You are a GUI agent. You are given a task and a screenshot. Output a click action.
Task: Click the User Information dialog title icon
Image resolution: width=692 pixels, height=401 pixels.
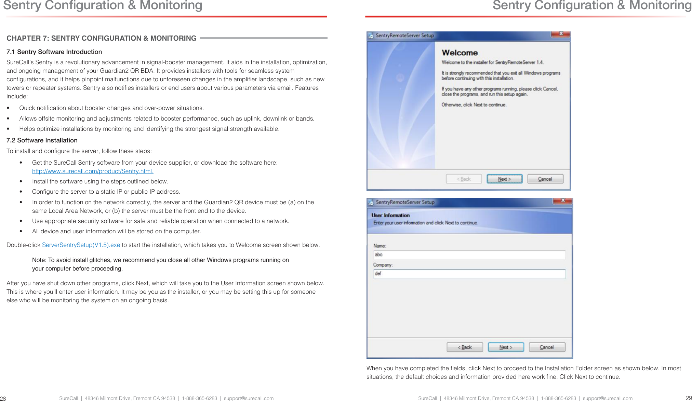coord(371,202)
